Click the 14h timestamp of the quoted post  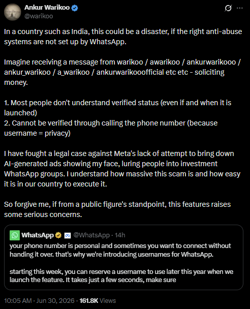pos(120,235)
